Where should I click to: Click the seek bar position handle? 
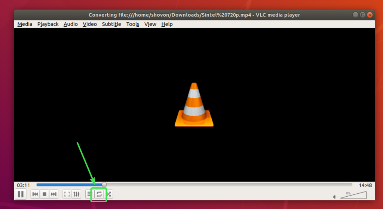point(104,184)
